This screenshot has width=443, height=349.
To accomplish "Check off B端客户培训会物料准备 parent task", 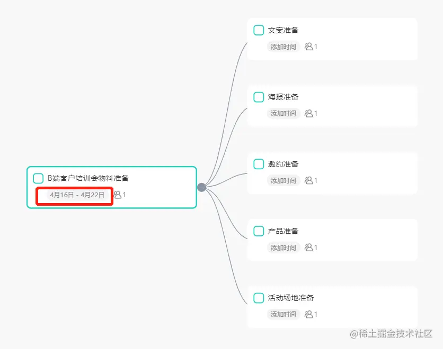I will [x=38, y=178].
